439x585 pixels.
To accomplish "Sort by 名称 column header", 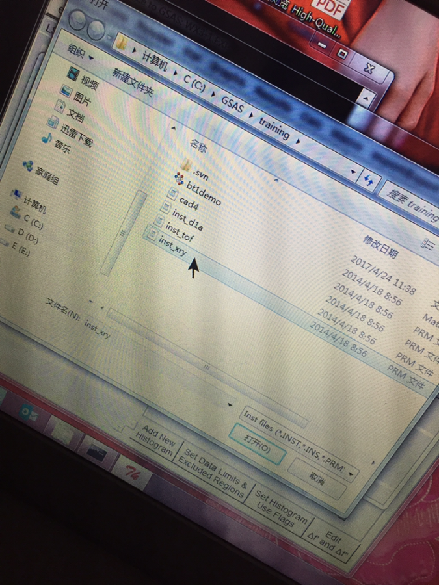I will click(198, 147).
